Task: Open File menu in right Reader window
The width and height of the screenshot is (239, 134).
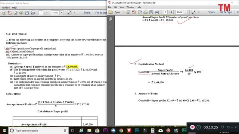Action: coord(109,7)
